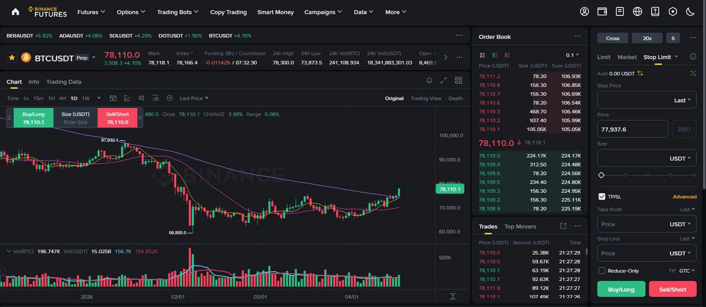706x307 pixels.
Task: Click the Bitcoin coin logo
Action: [26, 57]
